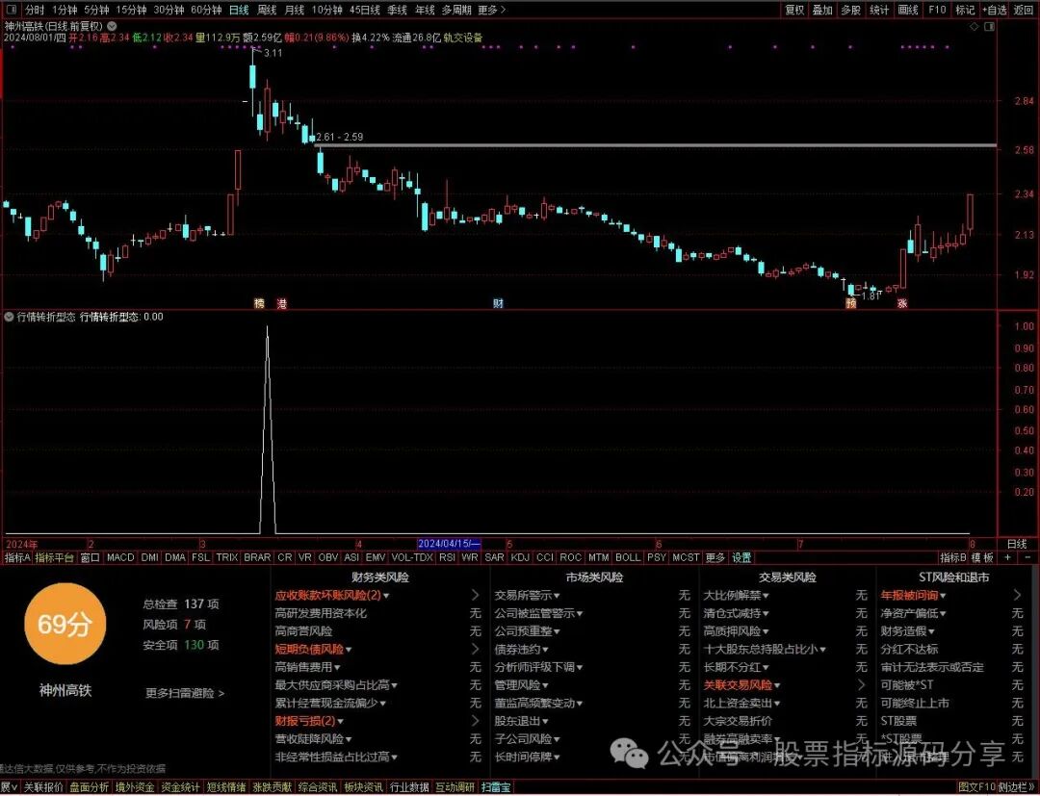Click the plus zoom button at indicator bar
1040x796 pixels.
click(x=1007, y=558)
